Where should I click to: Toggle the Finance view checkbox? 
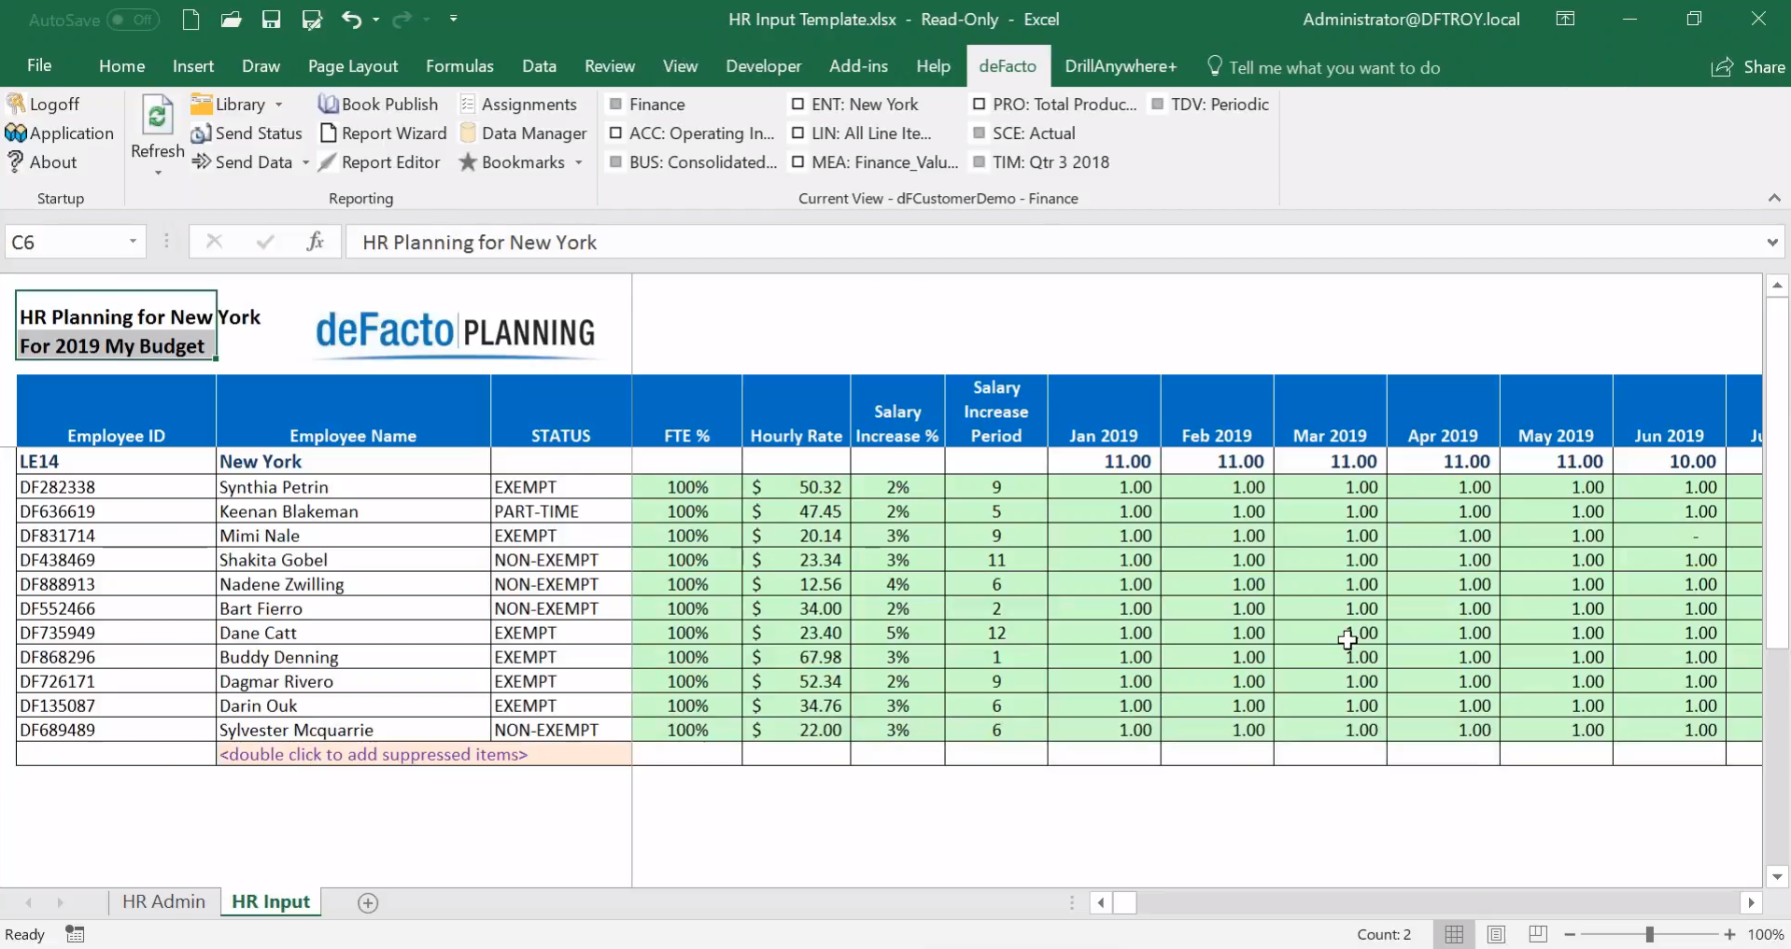click(616, 105)
